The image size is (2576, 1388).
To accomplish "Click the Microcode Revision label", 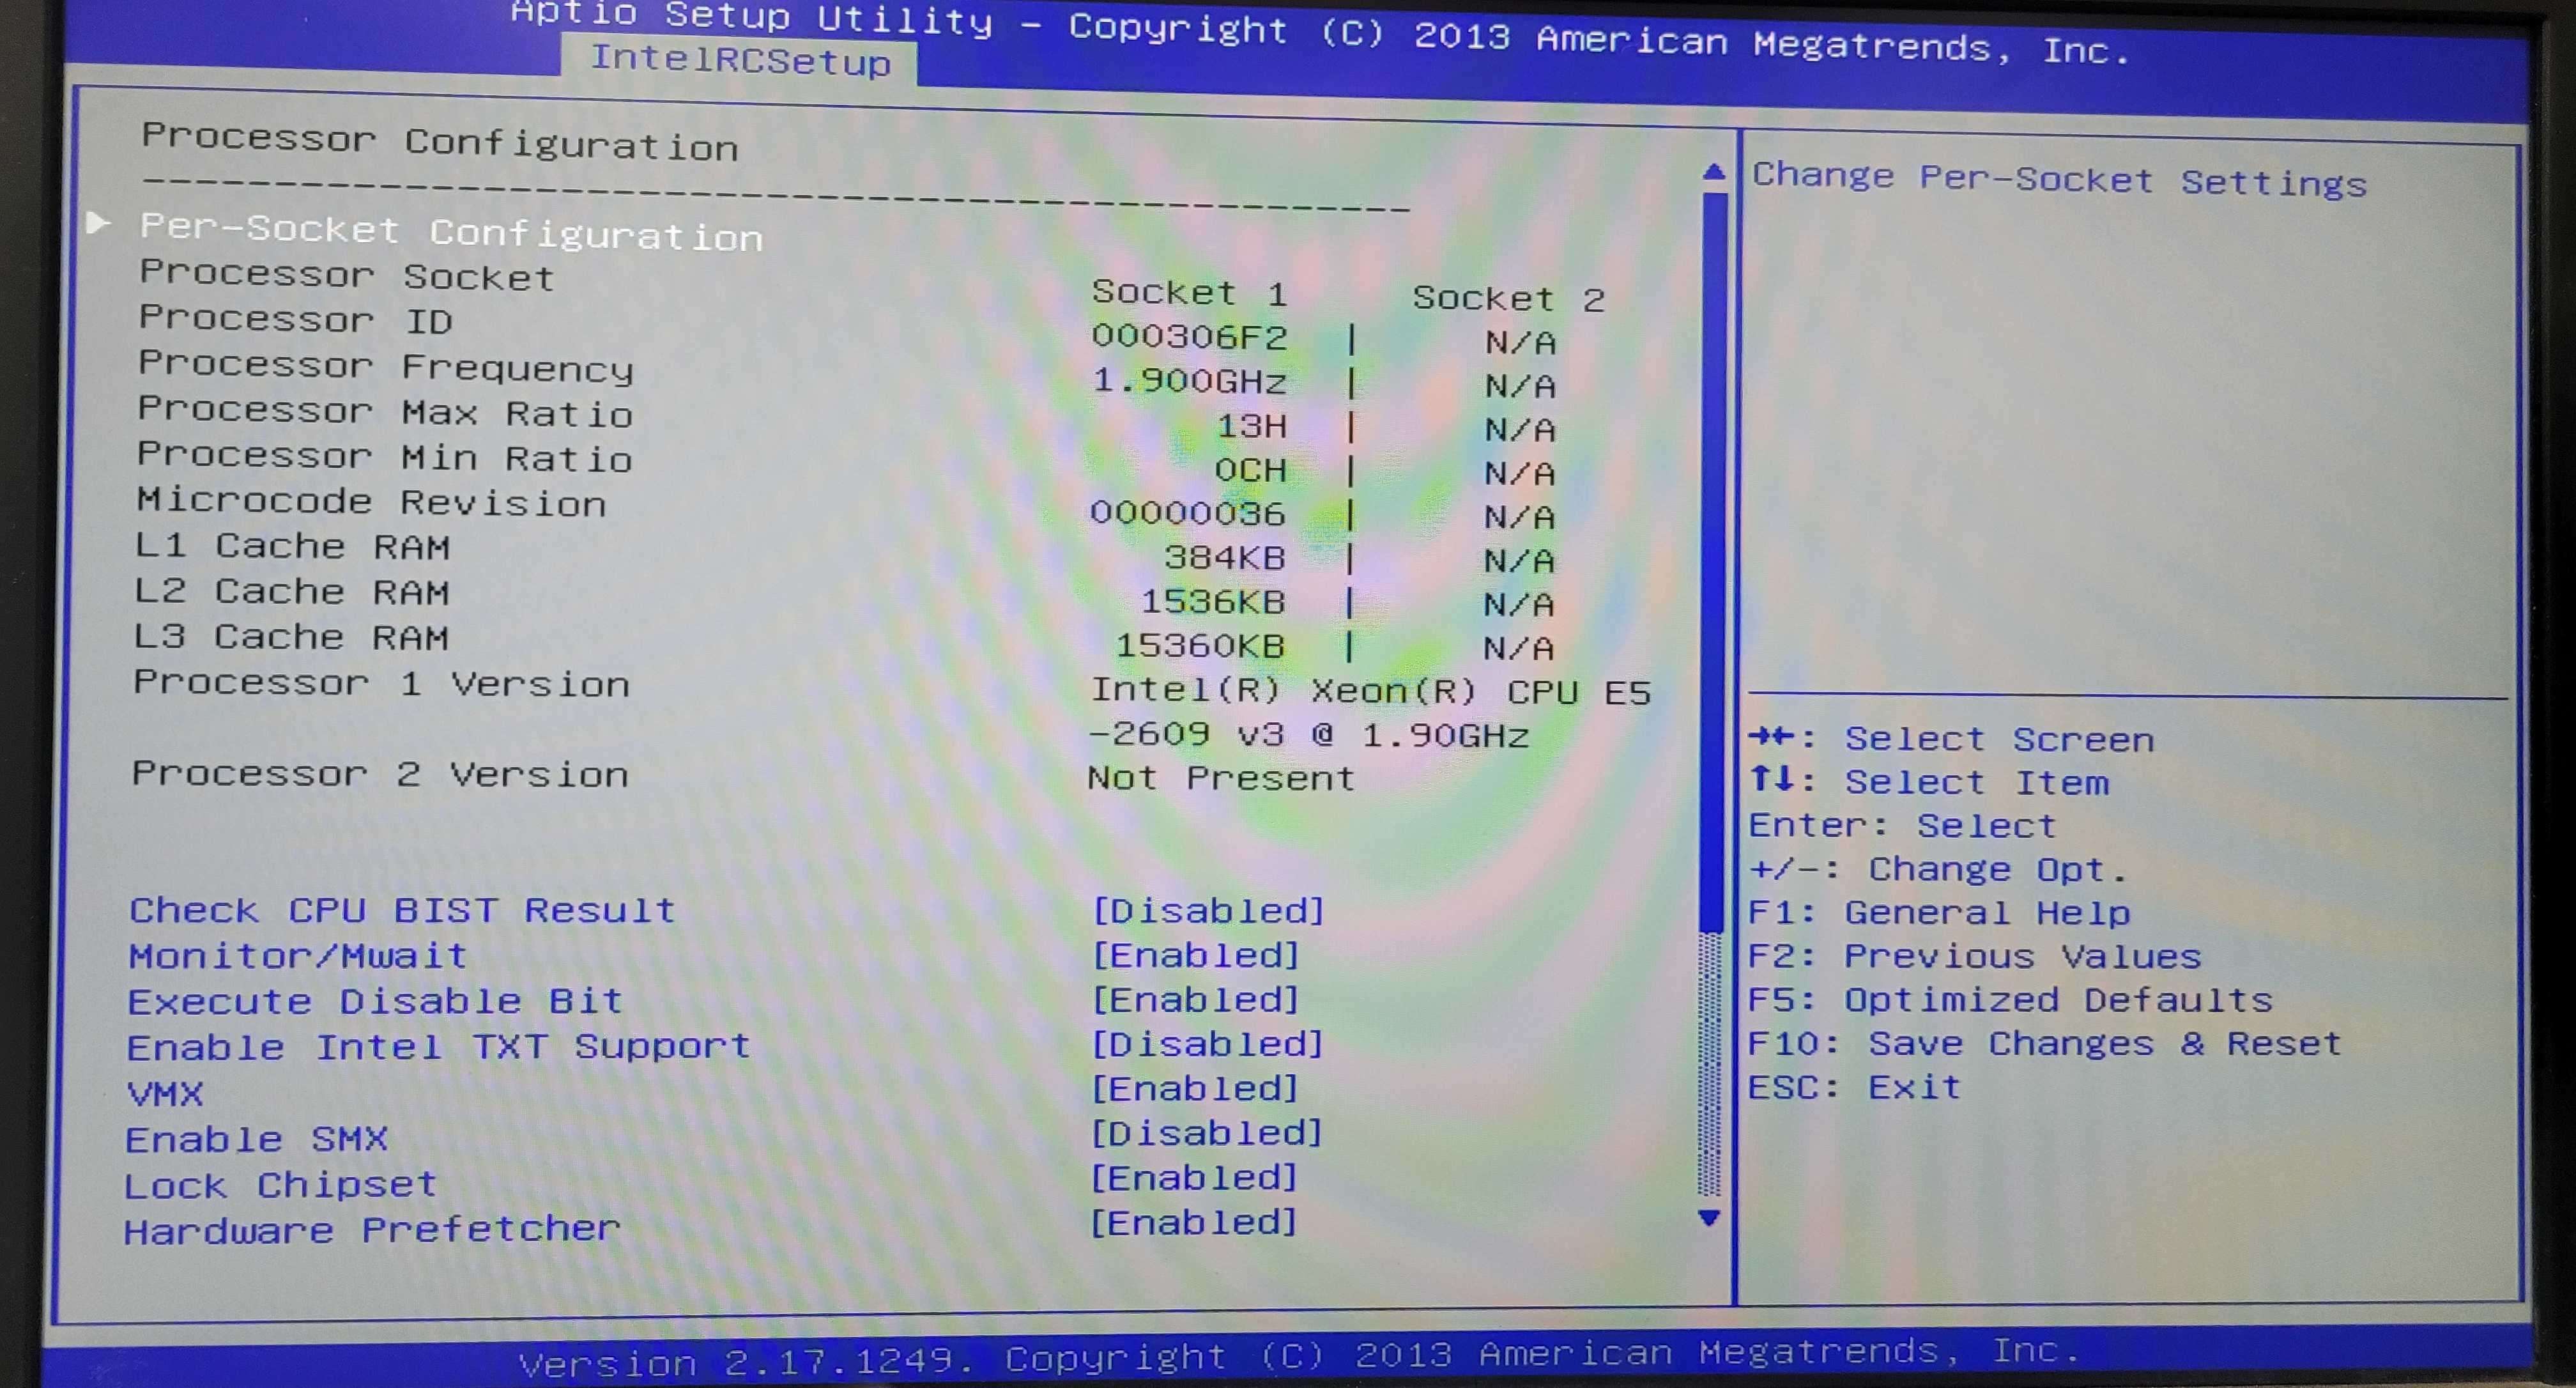I will point(371,501).
